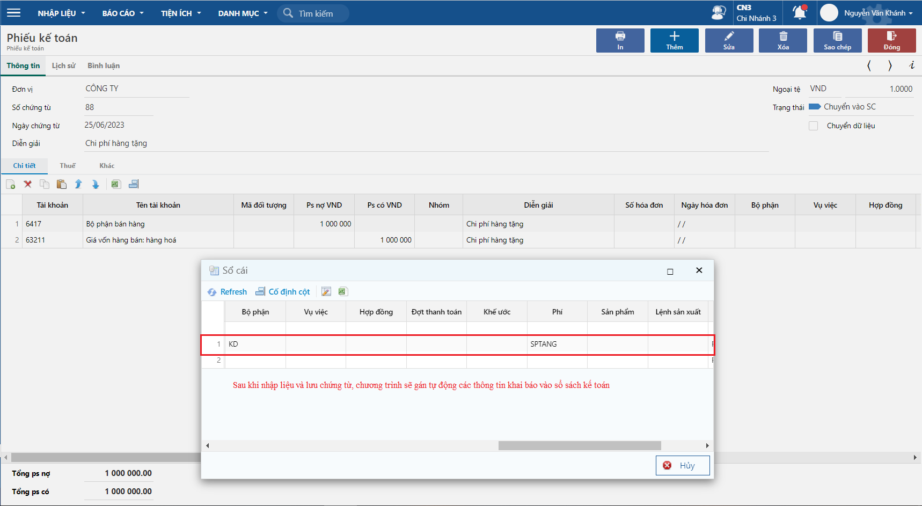Click the Hủy button in Sổ cái
This screenshot has width=922, height=506.
pyautogui.click(x=682, y=465)
